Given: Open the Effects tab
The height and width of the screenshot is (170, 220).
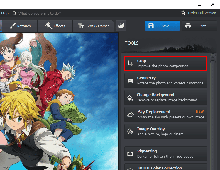Looking at the screenshot, I should pos(55,26).
